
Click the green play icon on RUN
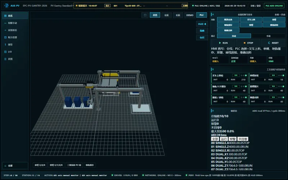point(220,43)
